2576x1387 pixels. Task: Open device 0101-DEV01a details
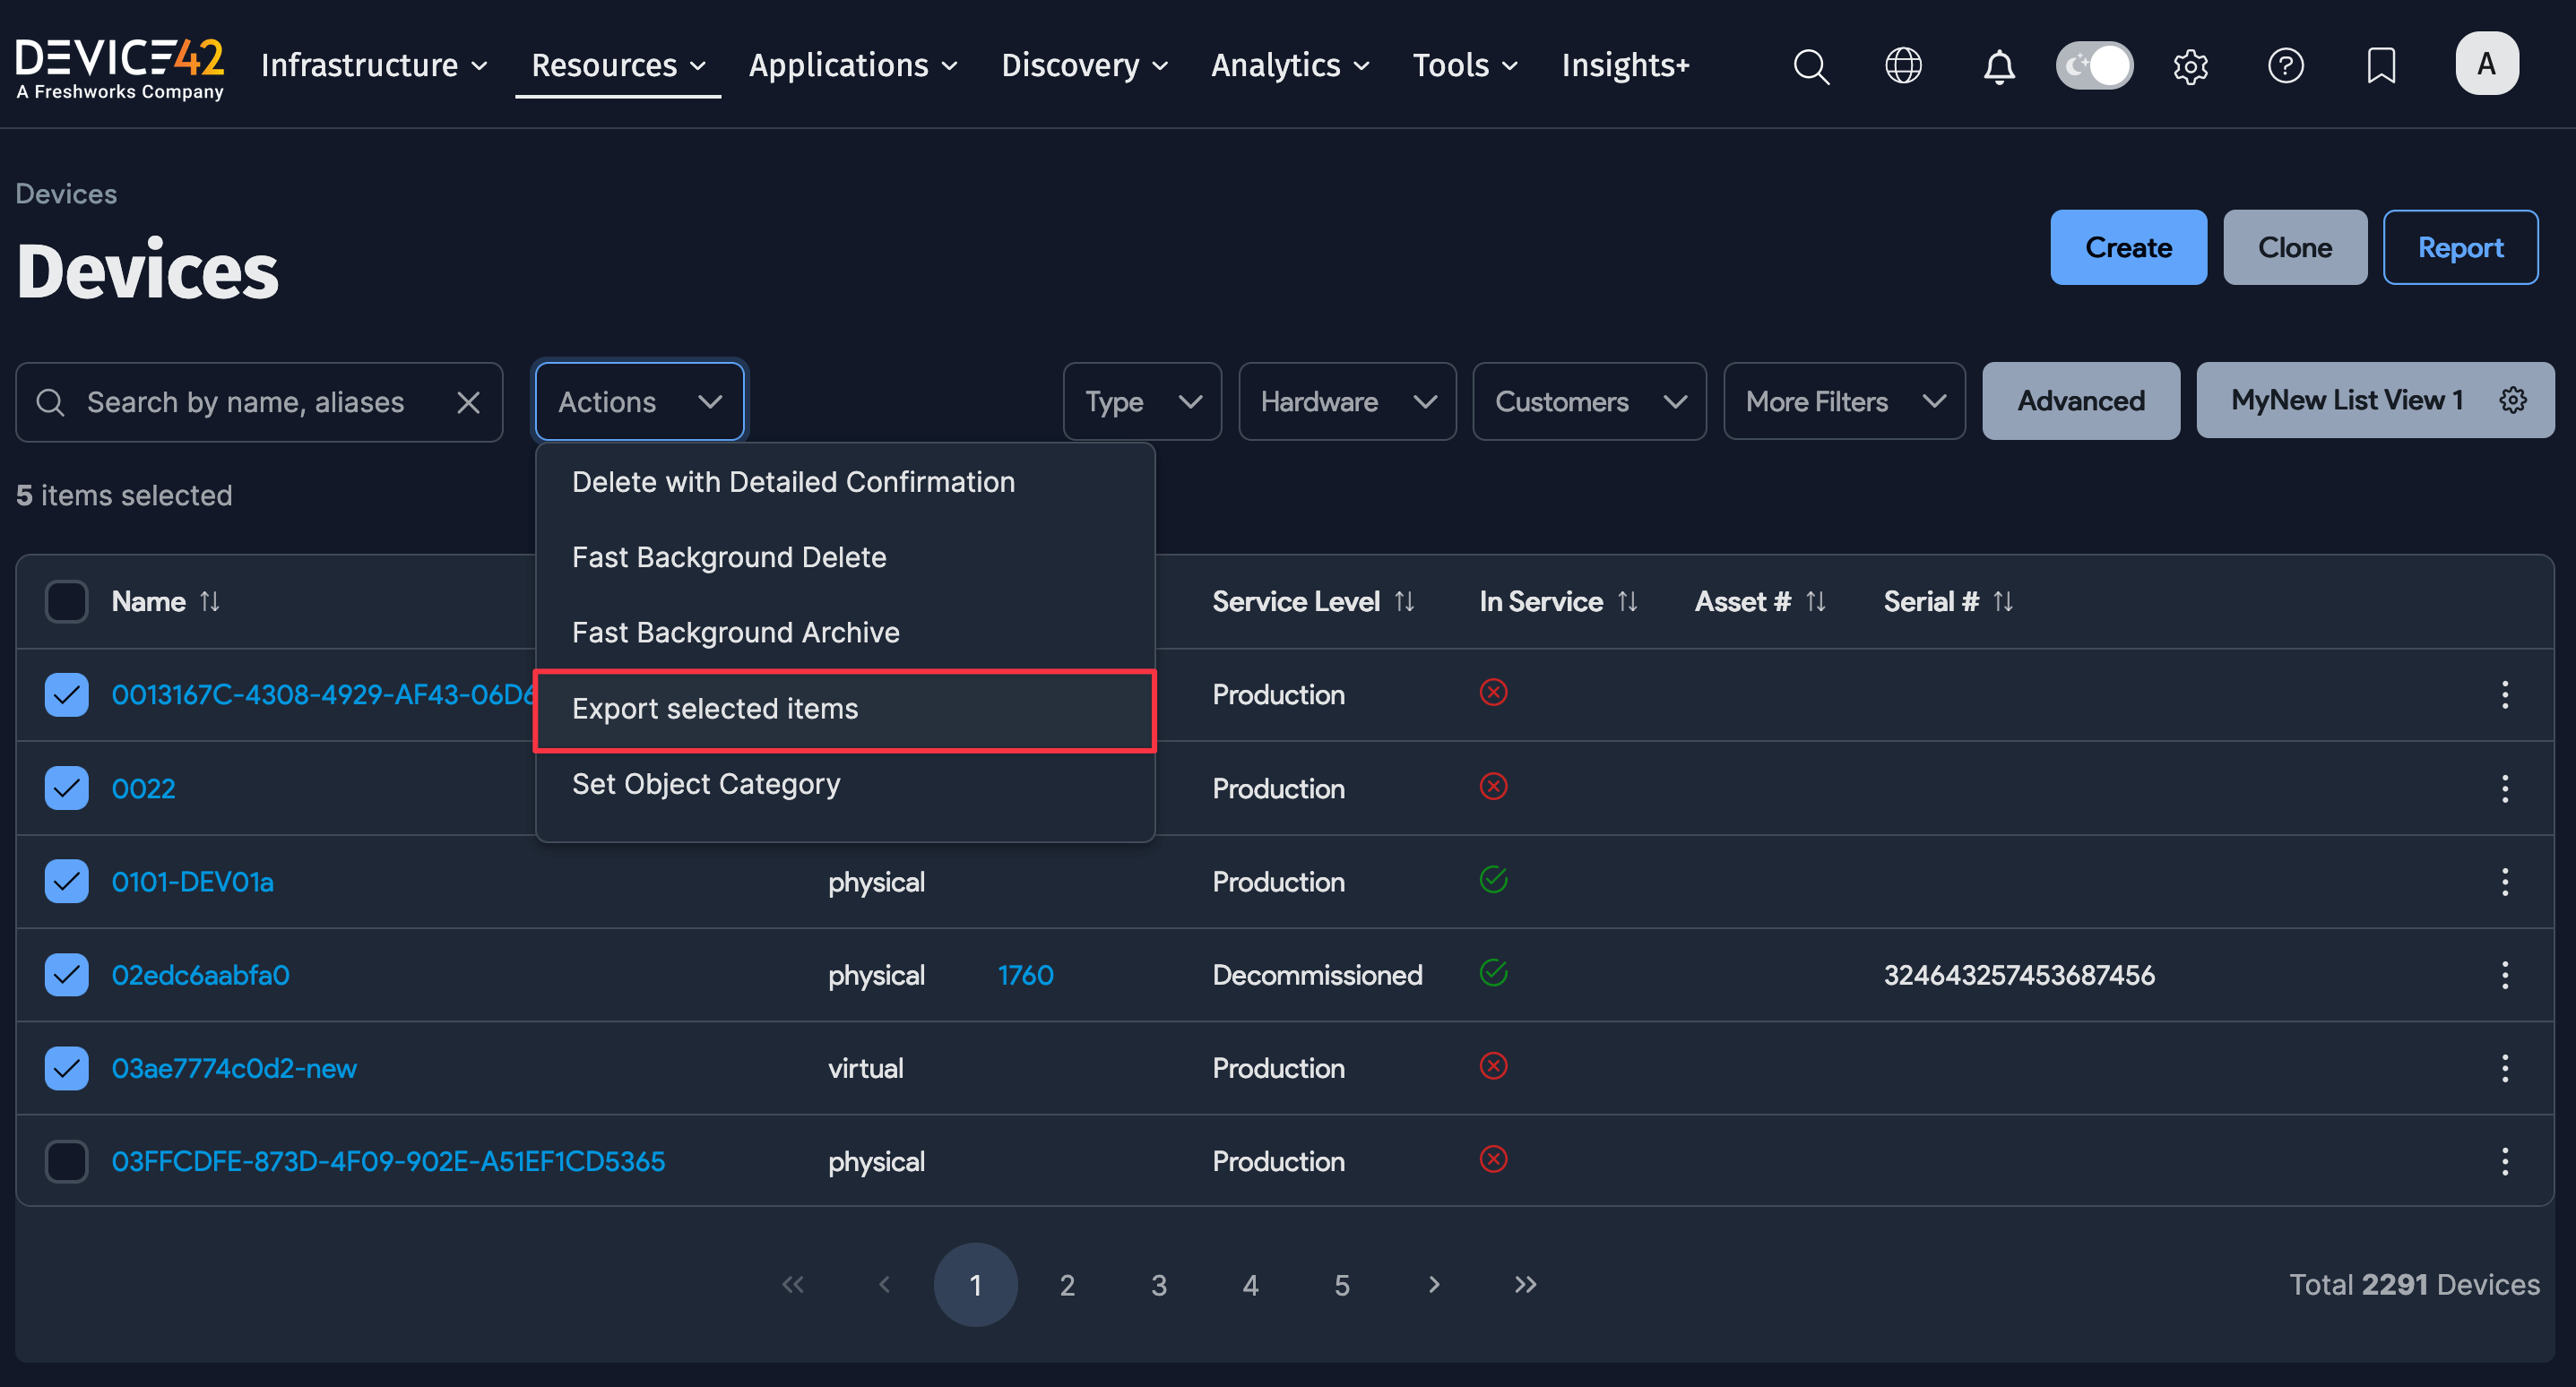click(192, 881)
